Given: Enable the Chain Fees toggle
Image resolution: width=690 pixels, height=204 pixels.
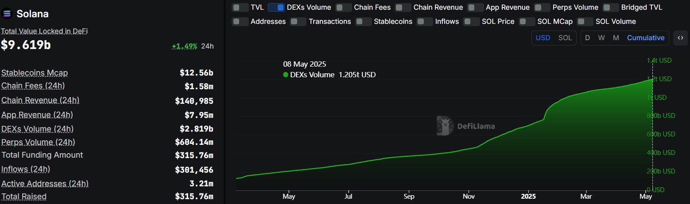Looking at the screenshot, I should [x=344, y=8].
